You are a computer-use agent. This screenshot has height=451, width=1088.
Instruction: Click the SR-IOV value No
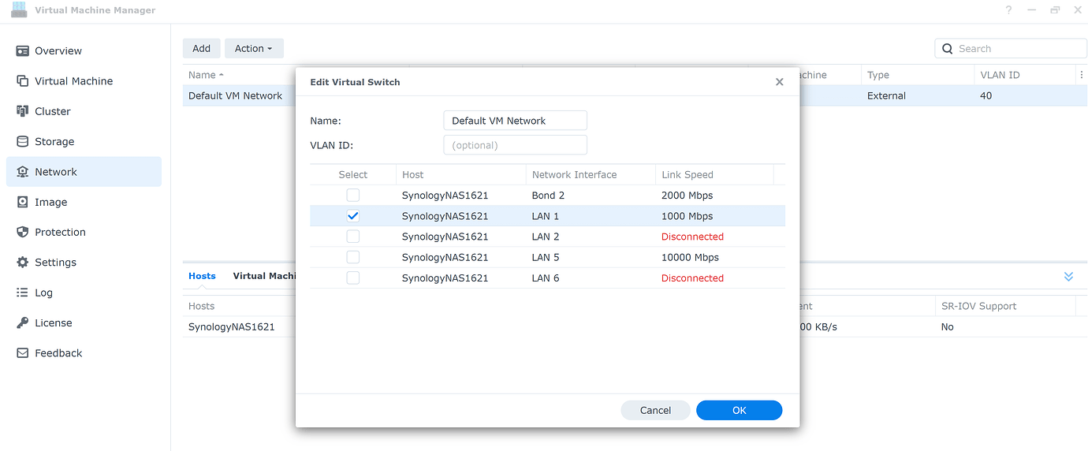coord(947,326)
